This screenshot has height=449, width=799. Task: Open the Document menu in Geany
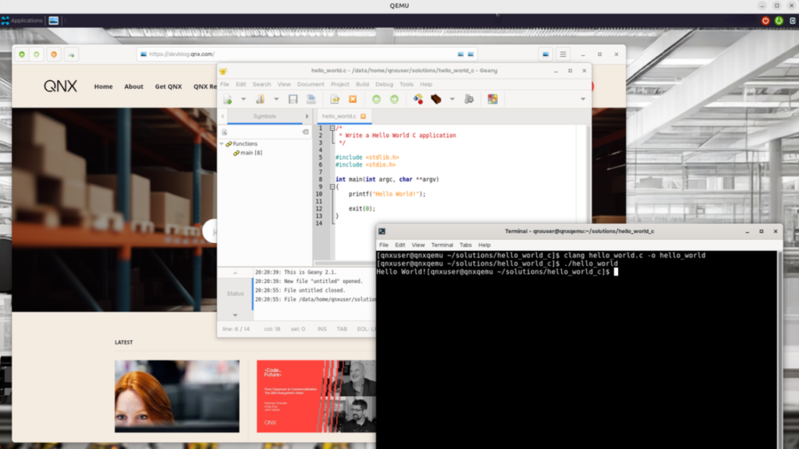coord(311,84)
